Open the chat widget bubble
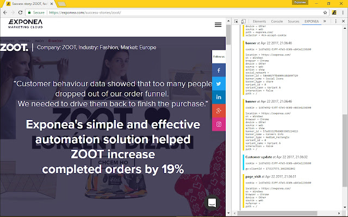This screenshot has height=217, width=348. [212, 202]
